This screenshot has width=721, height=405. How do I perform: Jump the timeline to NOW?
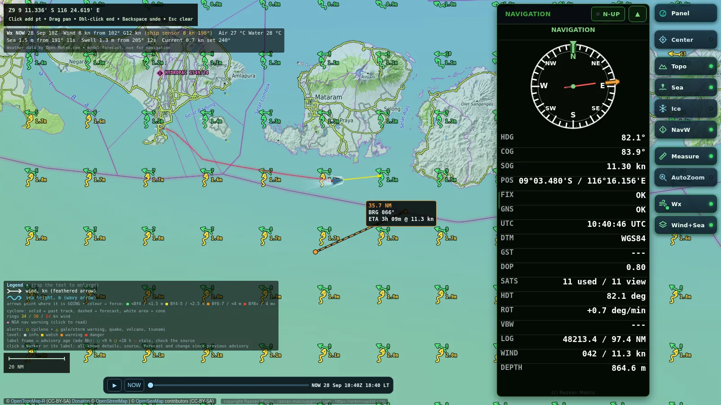click(x=134, y=385)
